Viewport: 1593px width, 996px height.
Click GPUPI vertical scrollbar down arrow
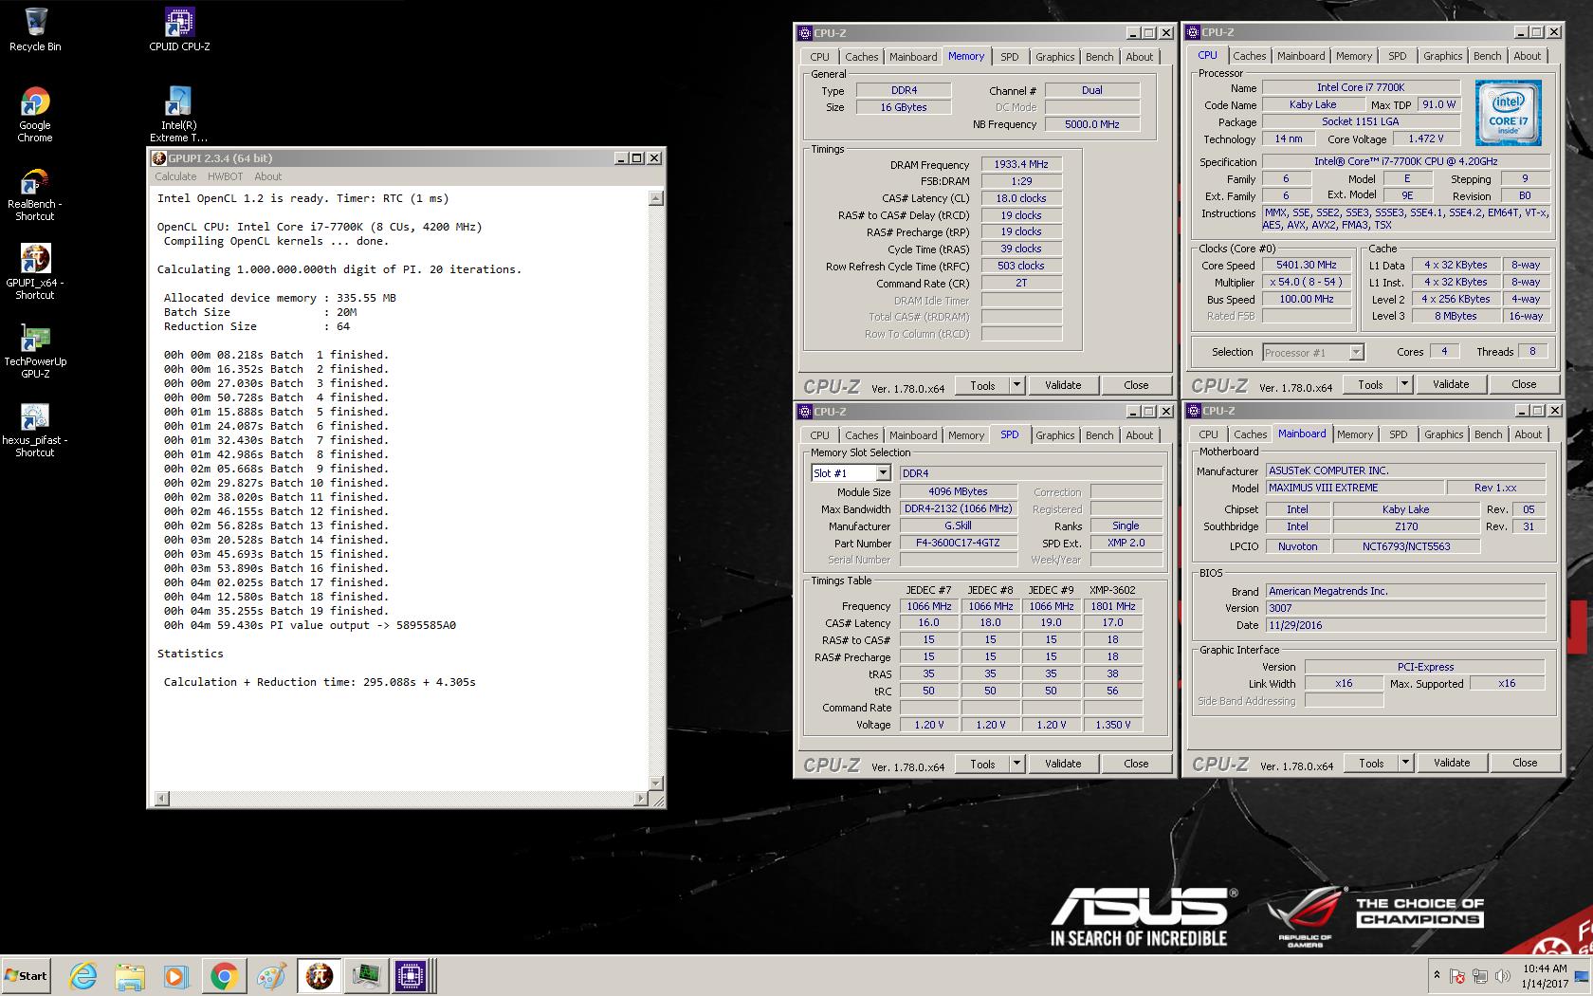(x=655, y=784)
